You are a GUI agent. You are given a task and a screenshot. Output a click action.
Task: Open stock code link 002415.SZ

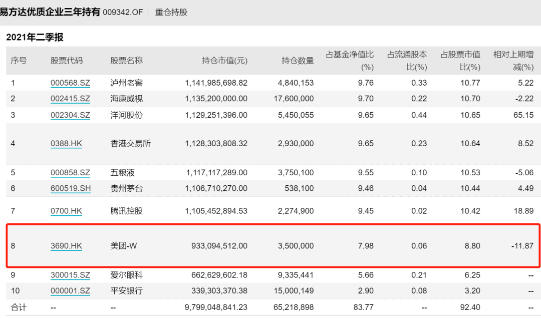coord(70,99)
